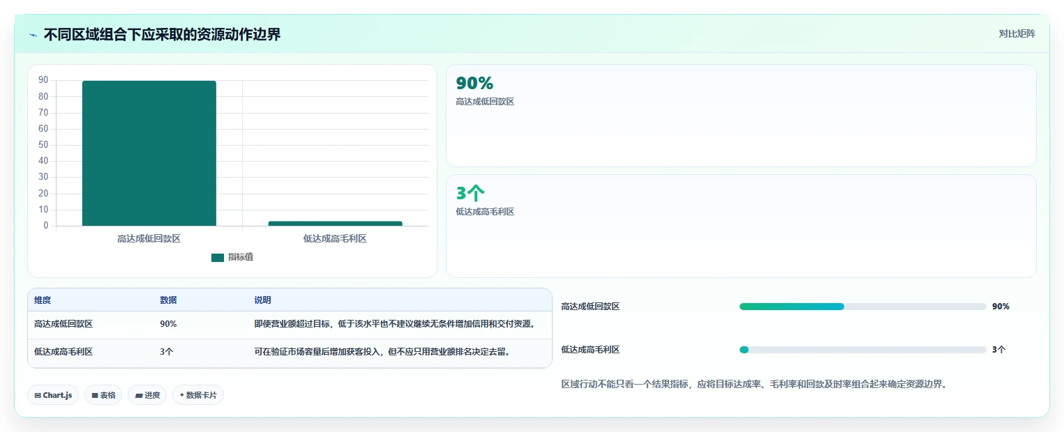Click the 0 tick label on the y-axis

point(46,226)
